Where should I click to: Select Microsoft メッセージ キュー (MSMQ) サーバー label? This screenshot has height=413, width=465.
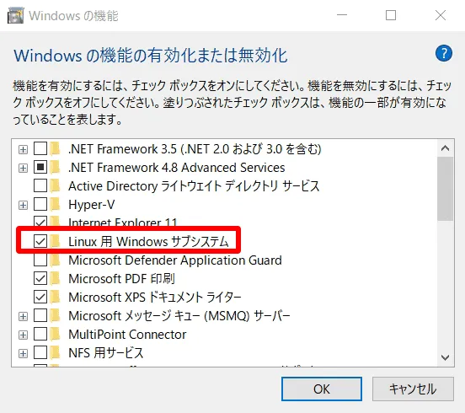coord(179,316)
